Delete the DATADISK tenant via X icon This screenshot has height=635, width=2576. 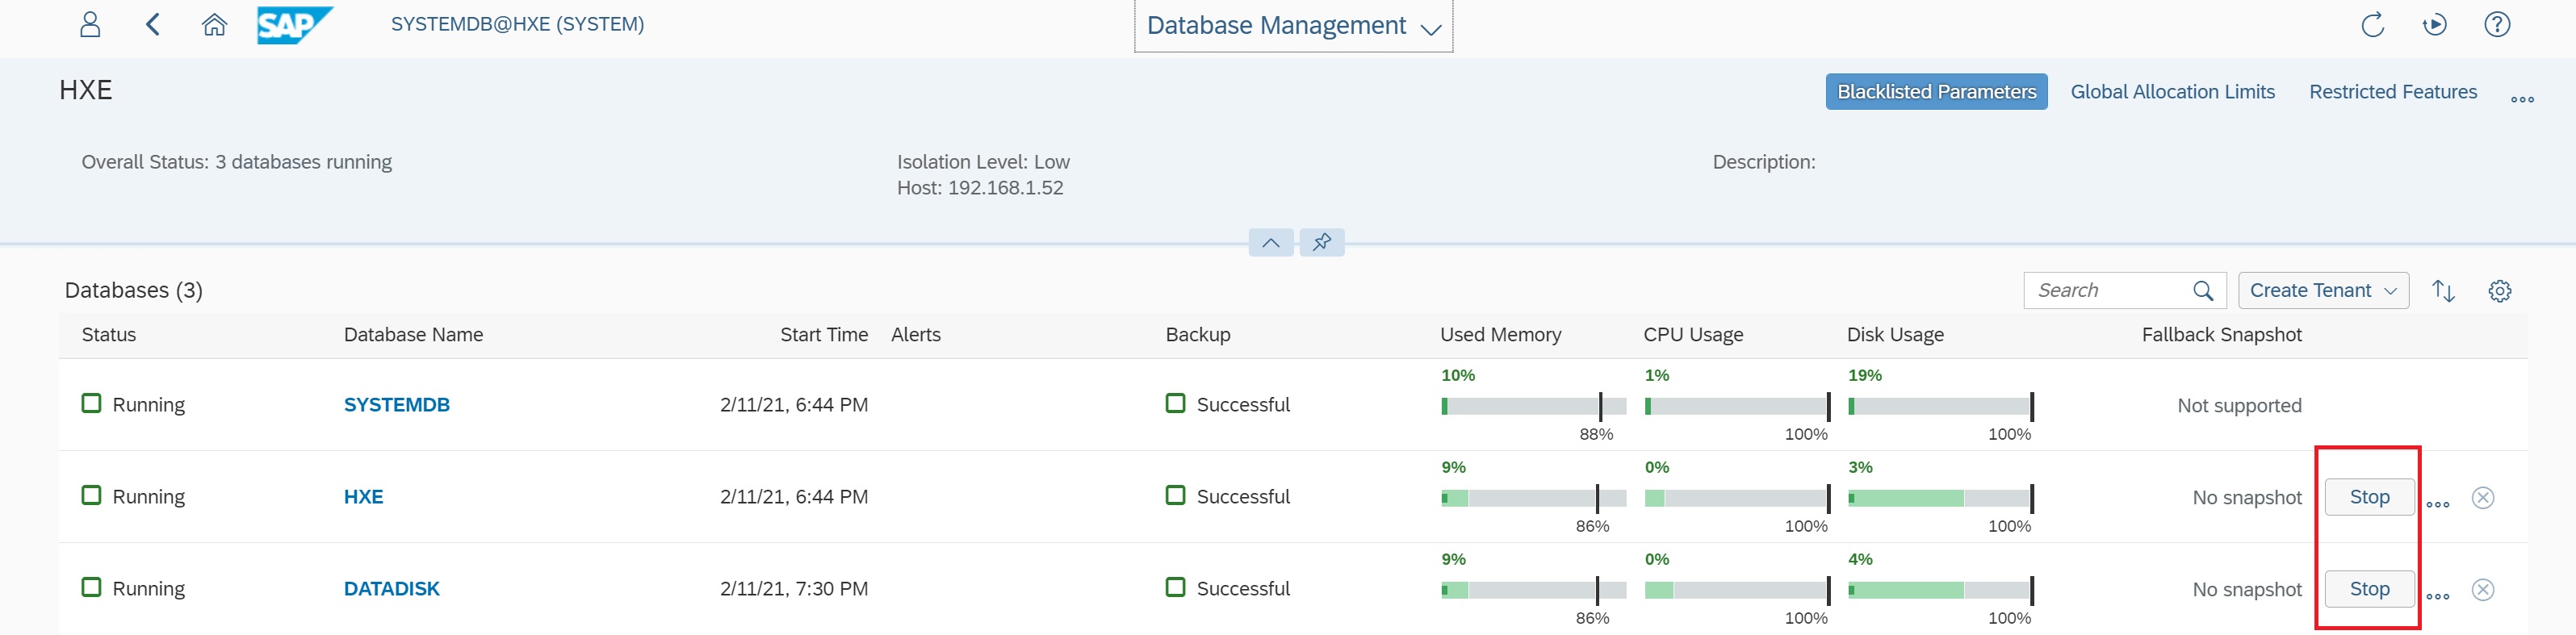click(x=2482, y=590)
